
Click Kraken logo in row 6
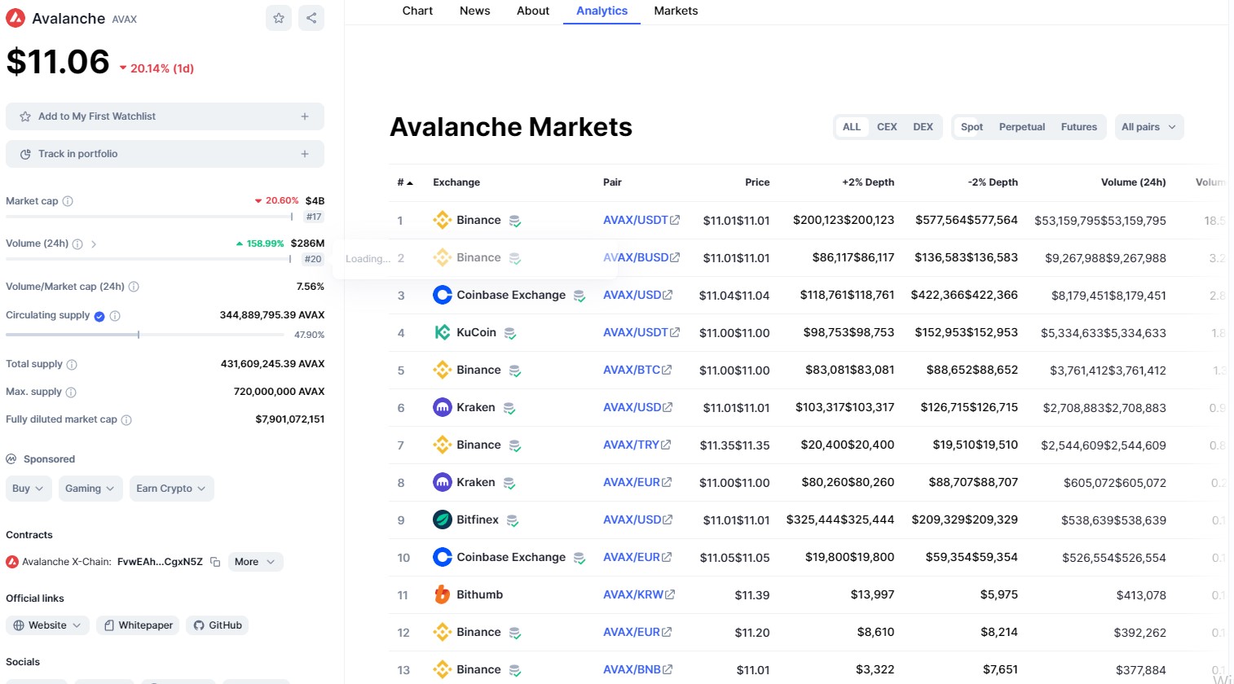click(x=443, y=407)
